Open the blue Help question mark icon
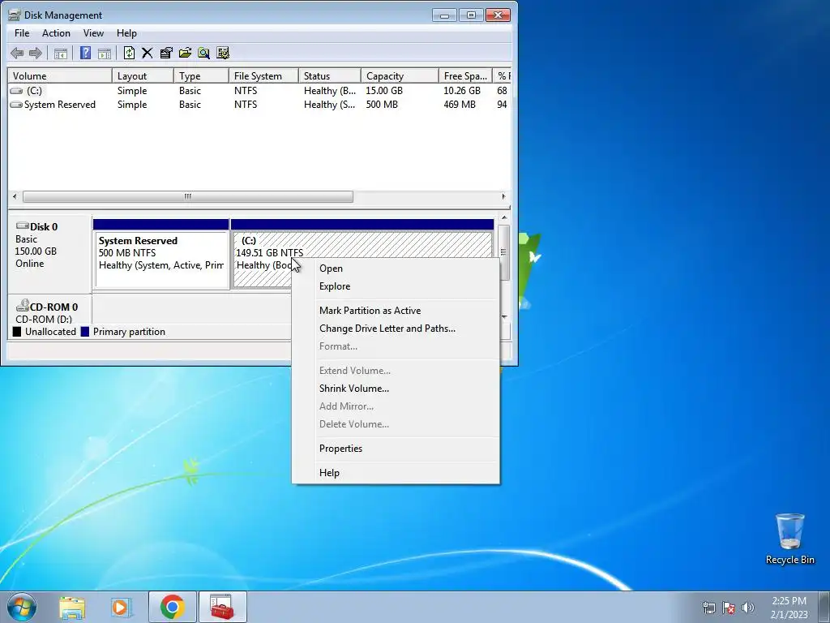The image size is (830, 623). 85,53
